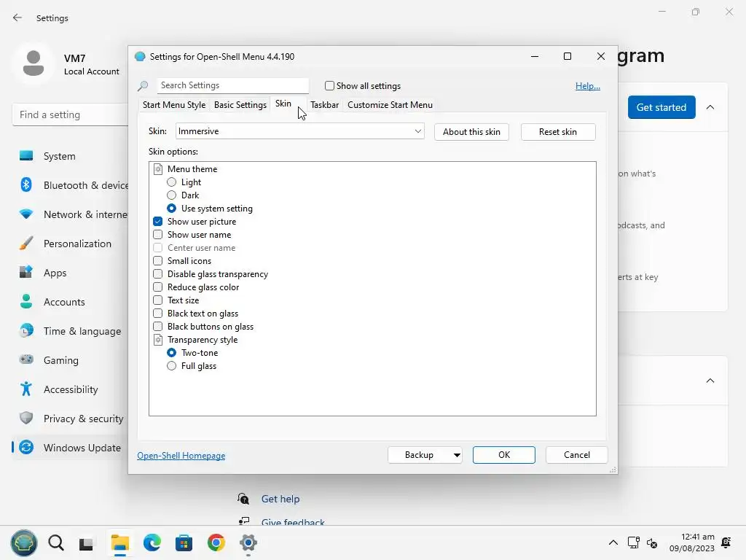Viewport: 746px width, 560px height.
Task: Enable Show user name
Action: click(x=157, y=234)
